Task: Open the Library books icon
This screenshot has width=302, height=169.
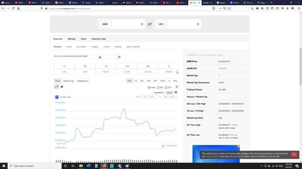Action: click(x=262, y=8)
